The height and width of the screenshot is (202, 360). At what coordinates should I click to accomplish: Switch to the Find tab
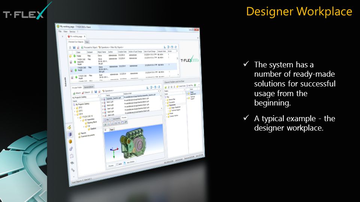[87, 42]
